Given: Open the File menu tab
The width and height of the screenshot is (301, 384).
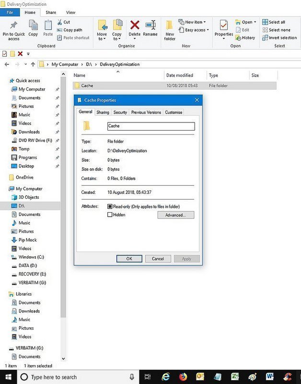Looking at the screenshot, I should pyautogui.click(x=10, y=12).
